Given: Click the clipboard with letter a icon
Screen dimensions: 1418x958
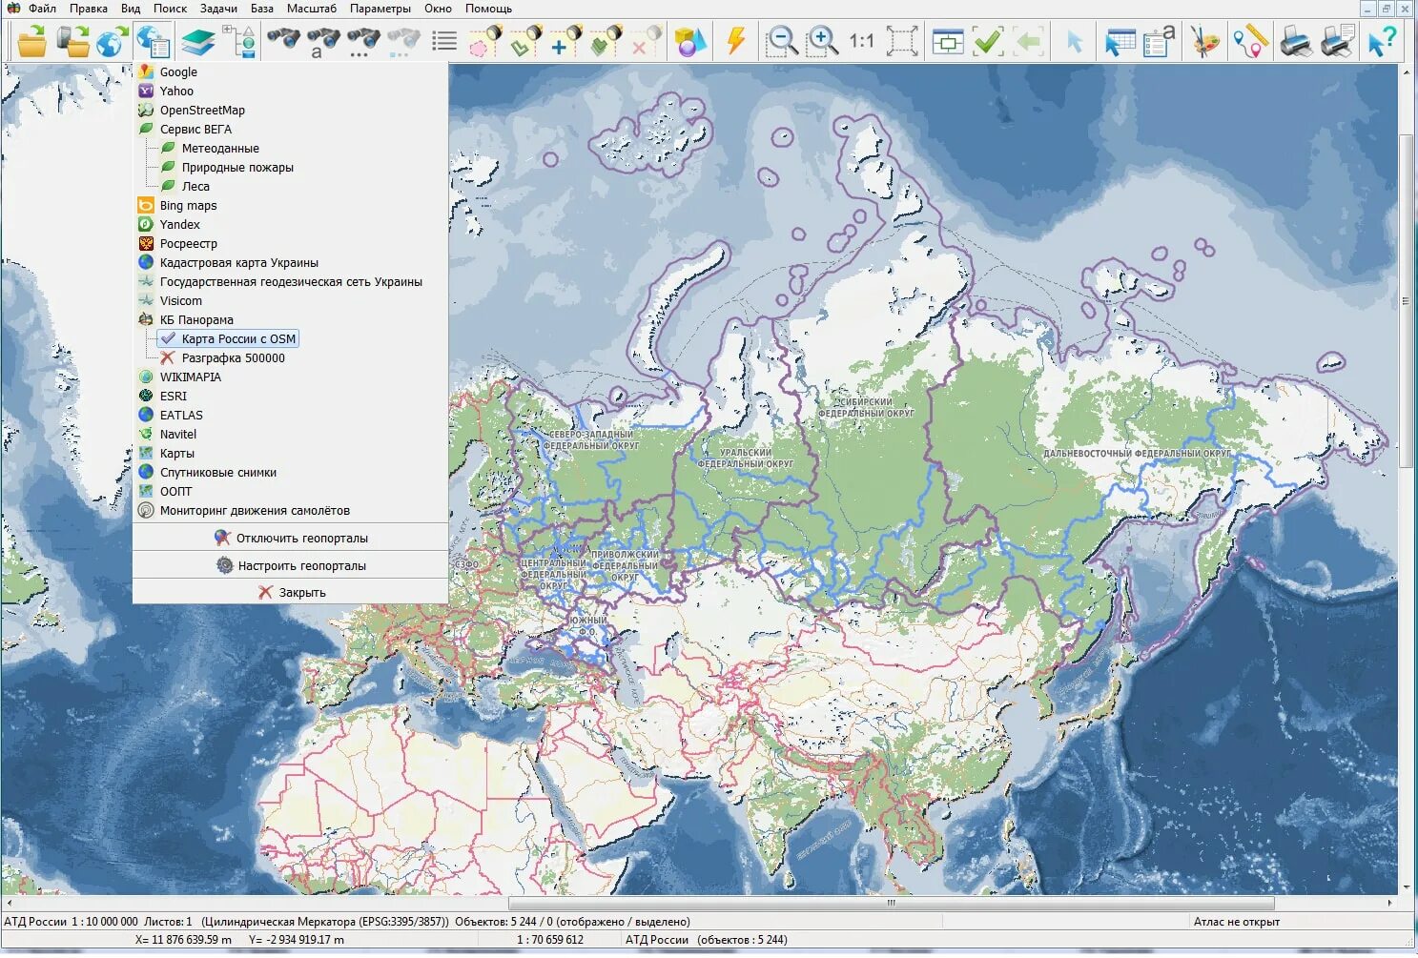Looking at the screenshot, I should click(1160, 41).
